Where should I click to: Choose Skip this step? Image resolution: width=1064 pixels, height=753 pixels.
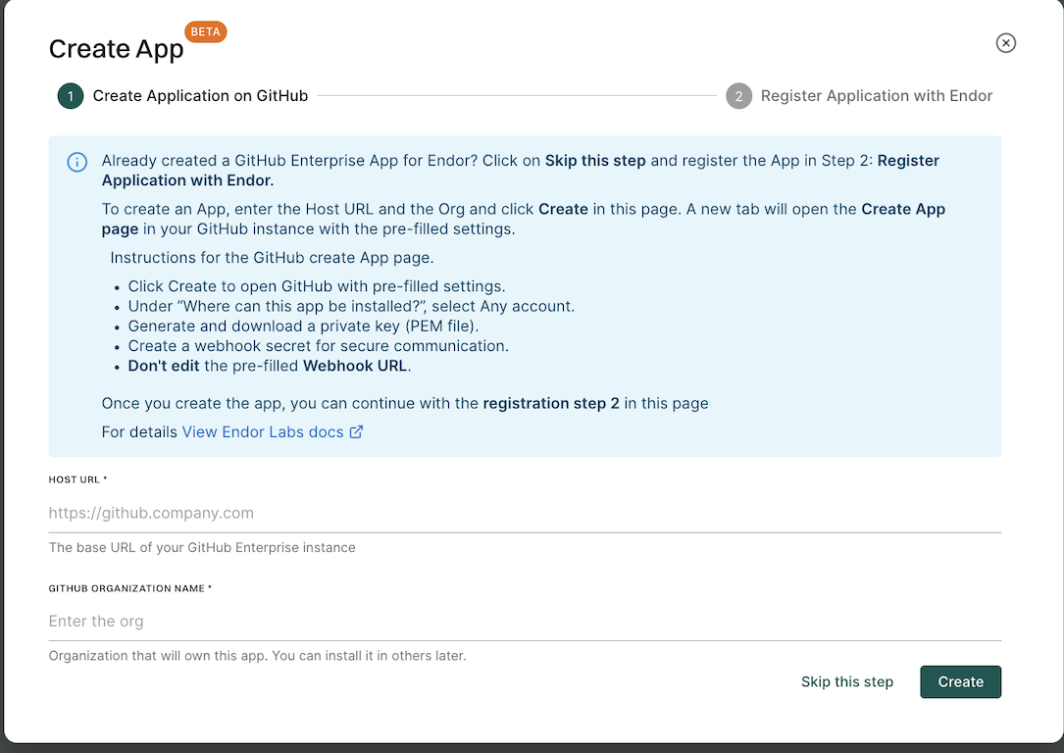(x=846, y=681)
